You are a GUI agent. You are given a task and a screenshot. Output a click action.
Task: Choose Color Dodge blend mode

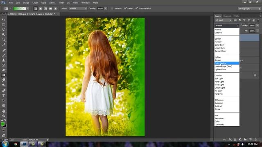point(227,63)
